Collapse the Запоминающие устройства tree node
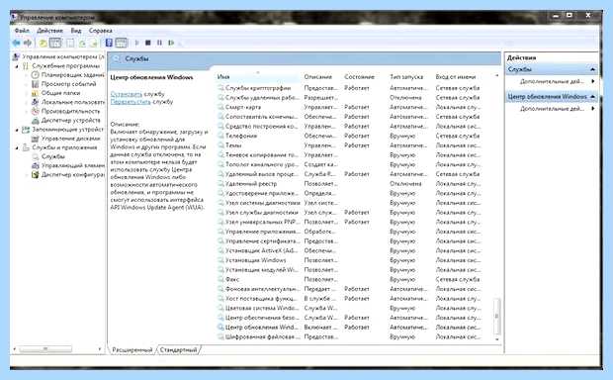The height and width of the screenshot is (380, 613). tap(17, 130)
